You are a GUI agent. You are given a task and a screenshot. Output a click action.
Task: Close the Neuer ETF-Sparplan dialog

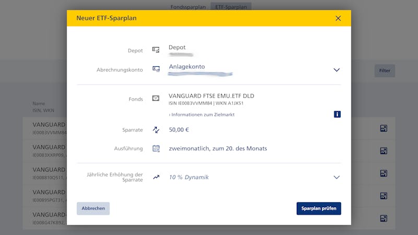(x=338, y=18)
